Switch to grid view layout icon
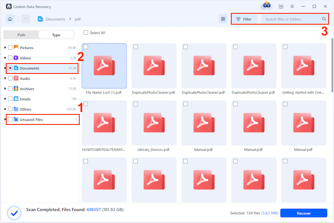Viewport: 334px width, 223px height. [x=223, y=19]
